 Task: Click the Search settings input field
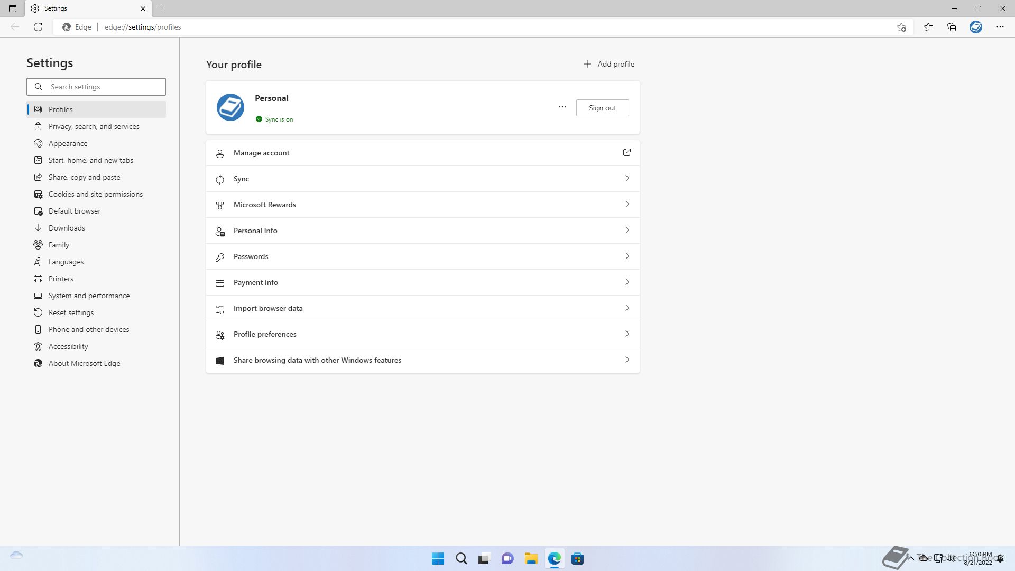tap(96, 87)
